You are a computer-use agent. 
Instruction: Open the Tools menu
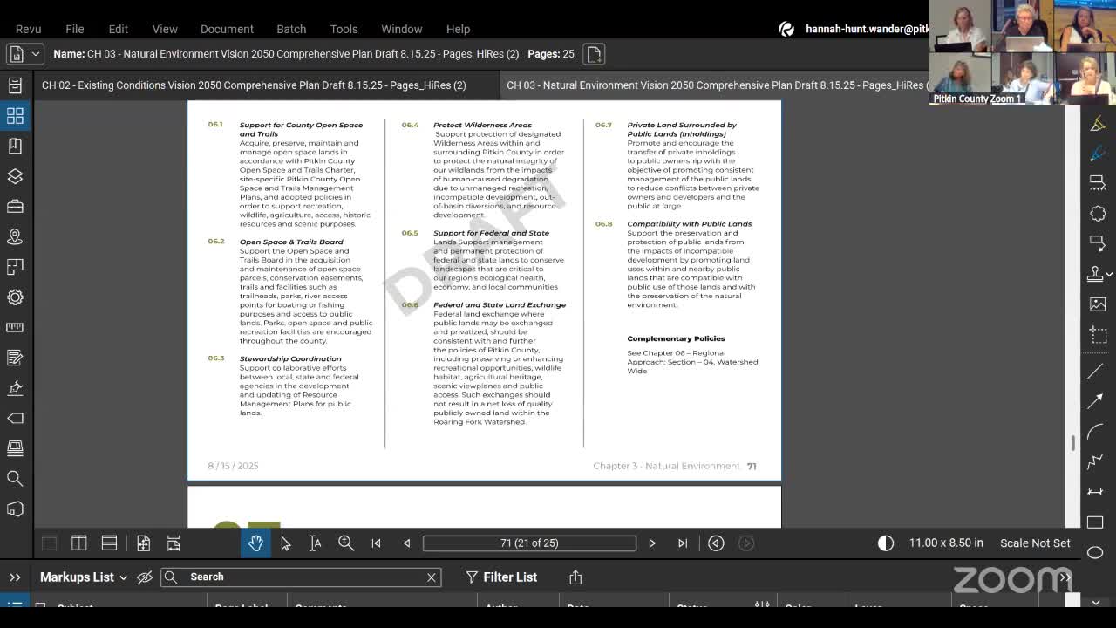point(344,29)
